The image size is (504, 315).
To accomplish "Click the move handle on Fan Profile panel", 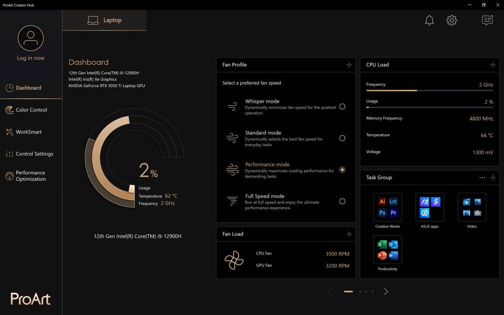I will click(x=349, y=65).
